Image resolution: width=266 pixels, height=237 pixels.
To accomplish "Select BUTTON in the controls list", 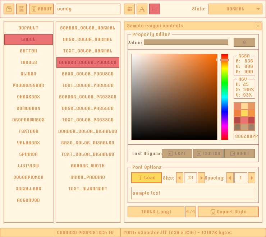I will [28, 51].
